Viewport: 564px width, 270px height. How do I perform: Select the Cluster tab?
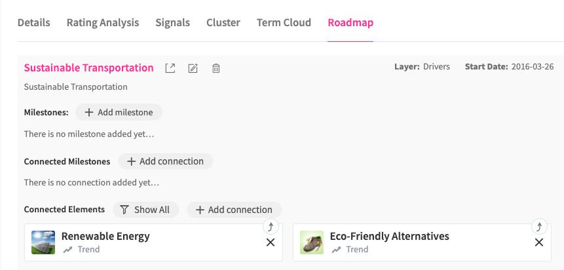point(223,22)
